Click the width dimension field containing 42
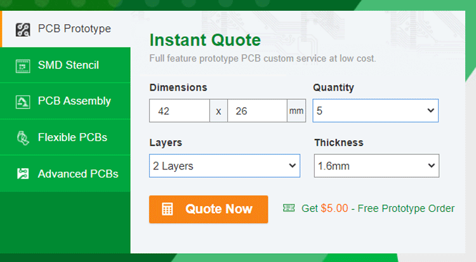This screenshot has height=262, width=476. pyautogui.click(x=180, y=111)
